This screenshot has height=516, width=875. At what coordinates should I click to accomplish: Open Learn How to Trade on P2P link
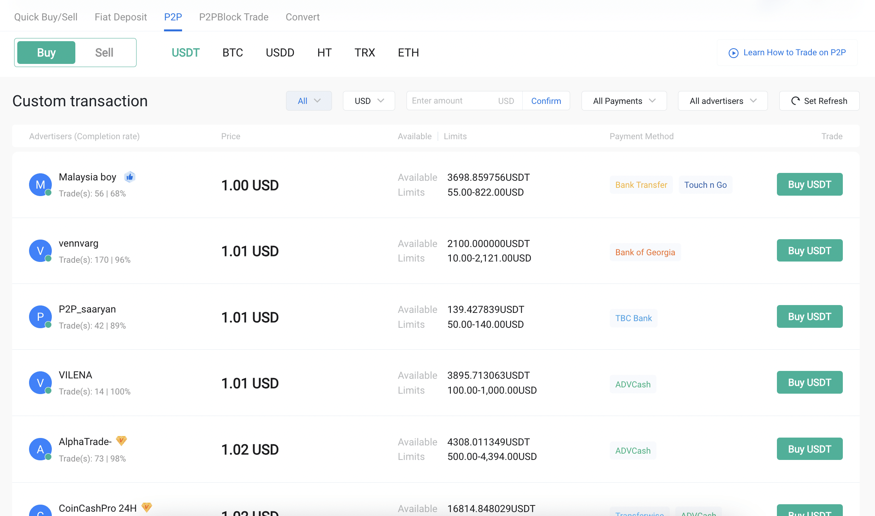tap(787, 53)
